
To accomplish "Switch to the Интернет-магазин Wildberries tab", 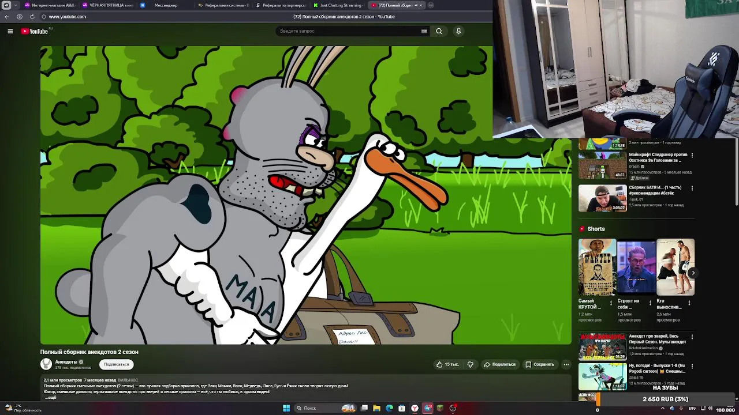I will tap(49, 5).
